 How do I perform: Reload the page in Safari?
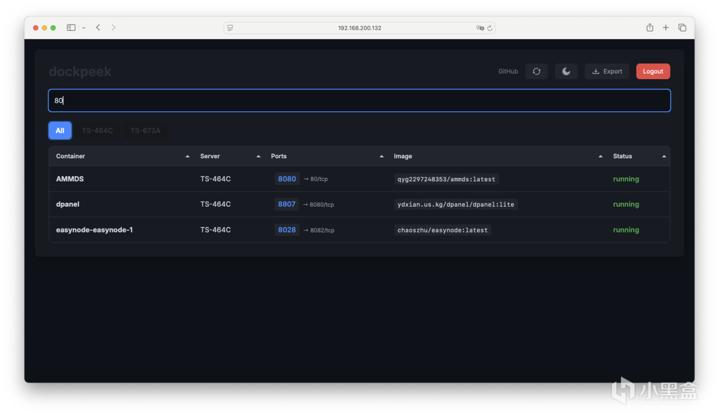(x=490, y=28)
